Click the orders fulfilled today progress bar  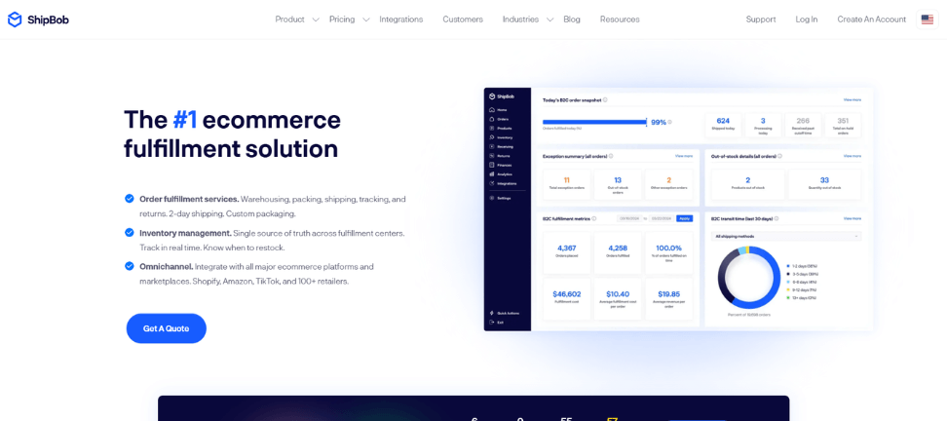[595, 122]
